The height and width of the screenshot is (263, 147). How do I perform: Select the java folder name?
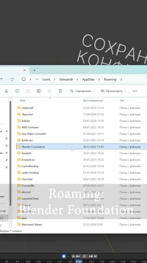pos(24,218)
